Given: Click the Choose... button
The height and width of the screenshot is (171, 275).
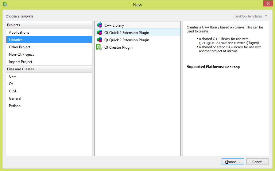Looking at the screenshot, I should coord(233,162).
